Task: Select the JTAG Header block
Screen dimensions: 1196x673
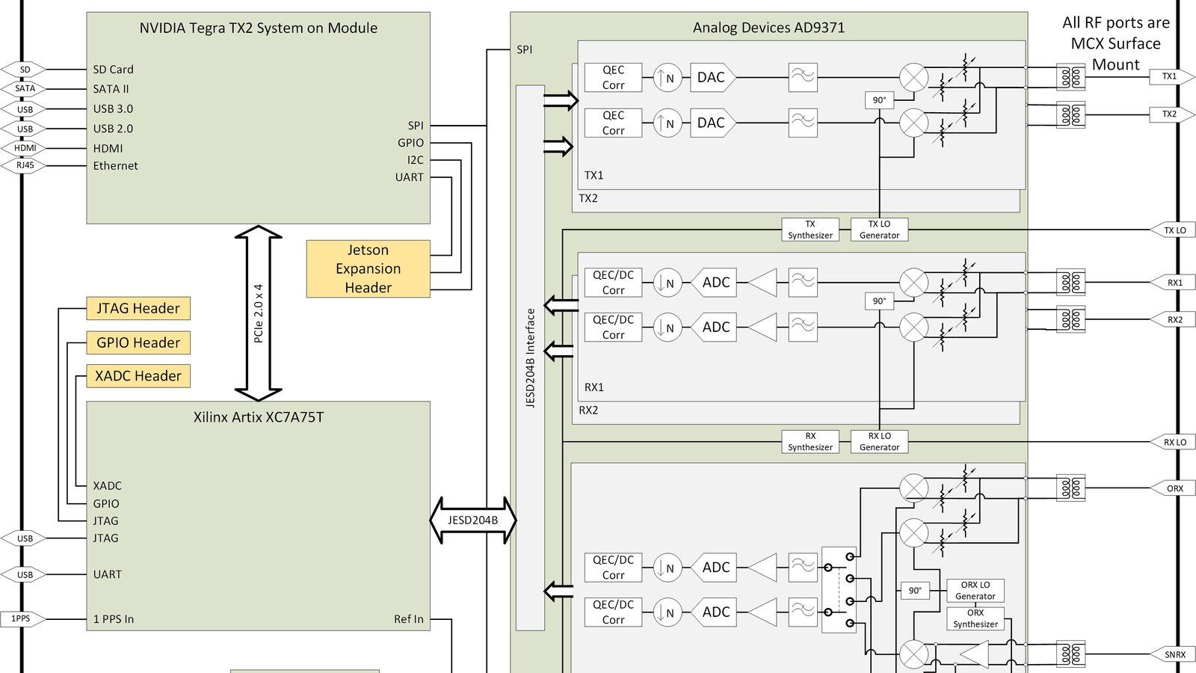Action: coord(138,308)
